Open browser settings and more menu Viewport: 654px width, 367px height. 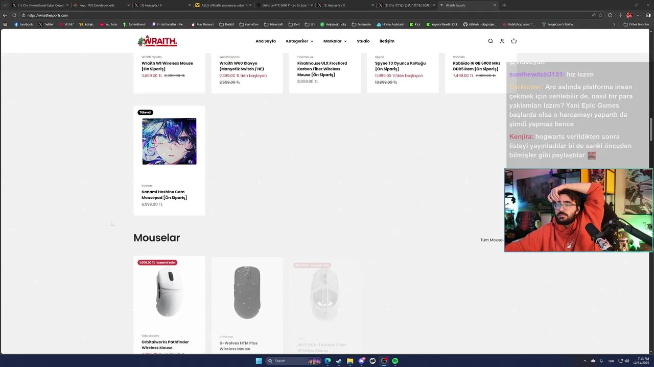[639, 15]
